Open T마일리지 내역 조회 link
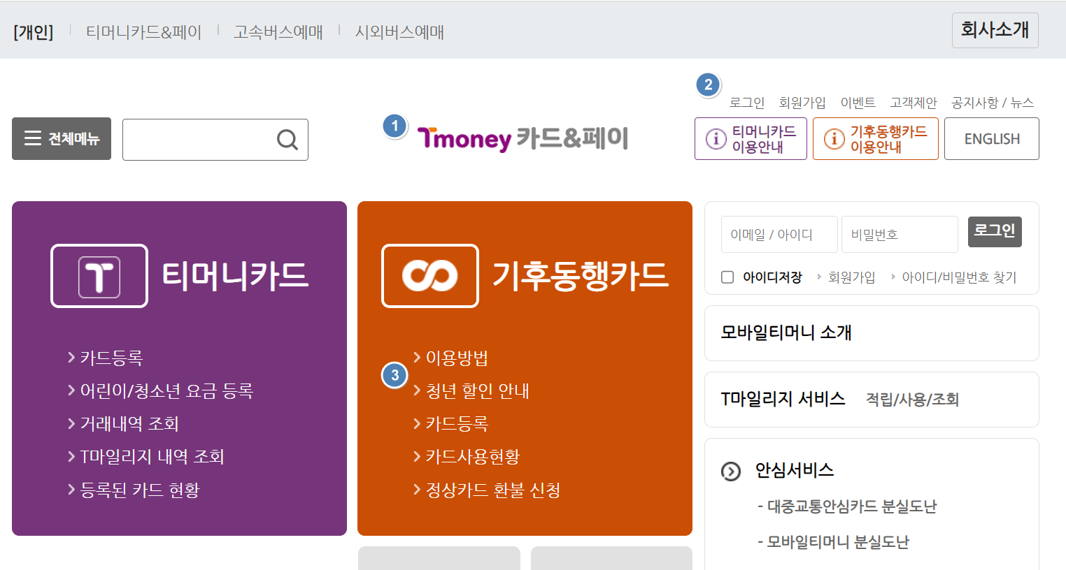 [x=152, y=456]
